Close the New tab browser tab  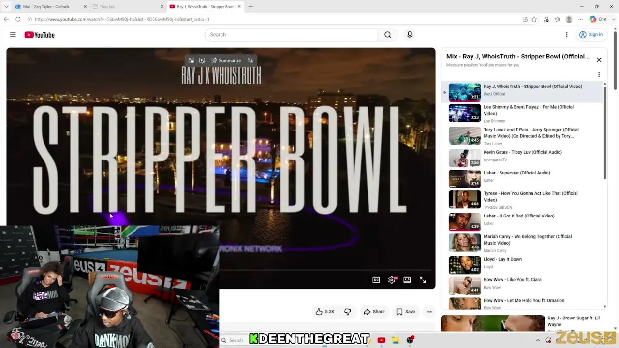click(162, 7)
